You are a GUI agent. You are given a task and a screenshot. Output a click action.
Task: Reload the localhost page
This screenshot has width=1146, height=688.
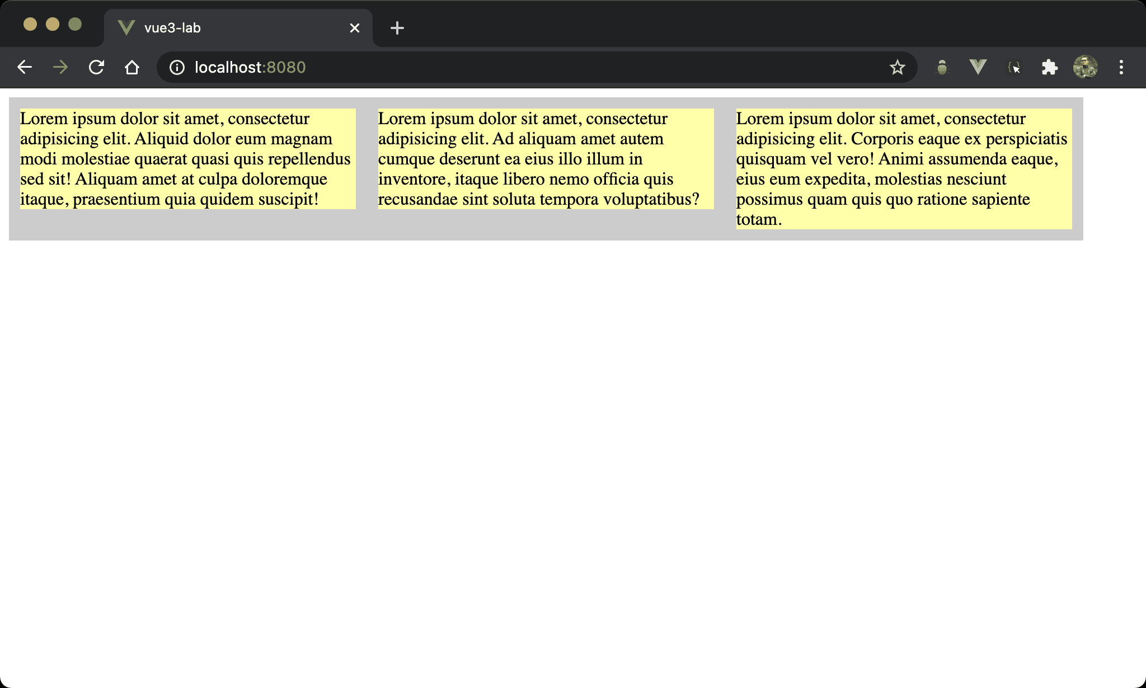96,68
